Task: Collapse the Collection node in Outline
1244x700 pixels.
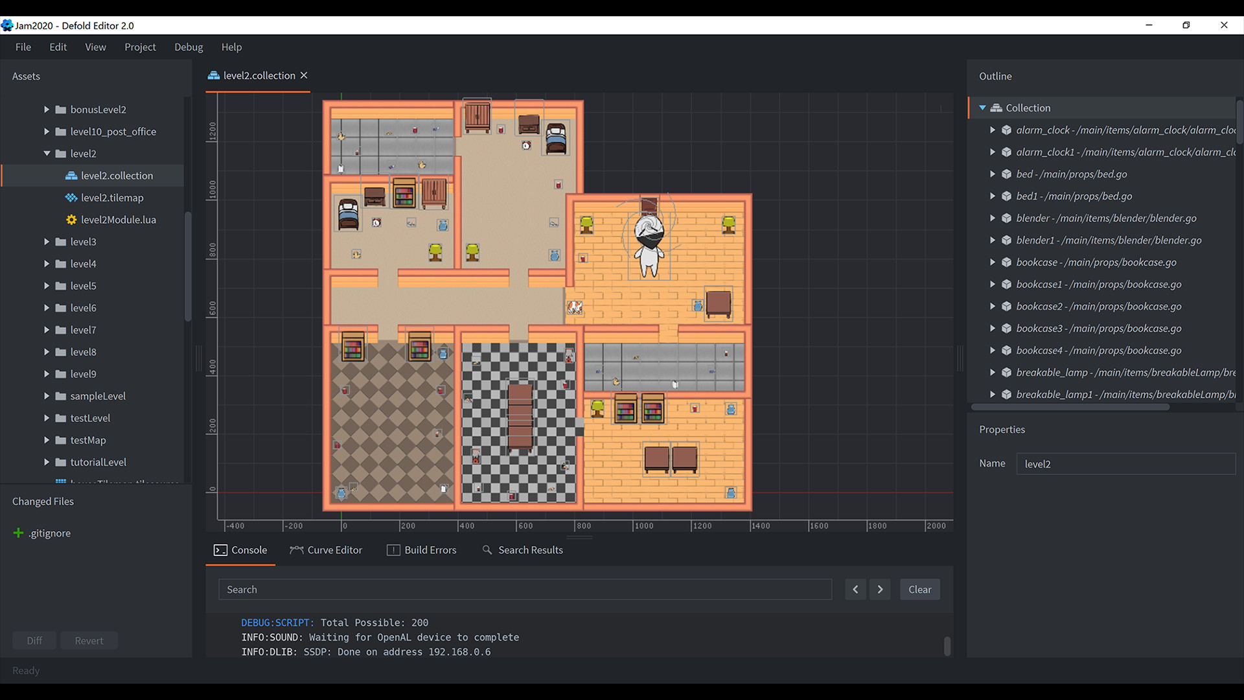Action: 983,108
